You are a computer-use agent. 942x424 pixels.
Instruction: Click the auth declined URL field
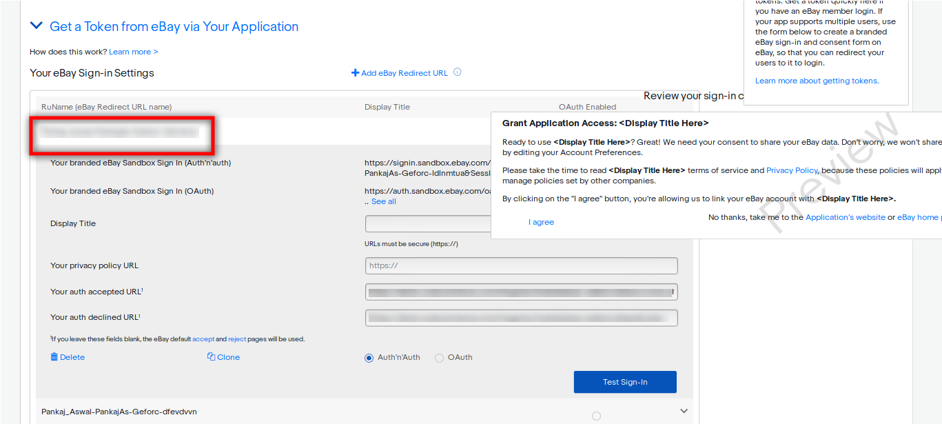click(521, 318)
